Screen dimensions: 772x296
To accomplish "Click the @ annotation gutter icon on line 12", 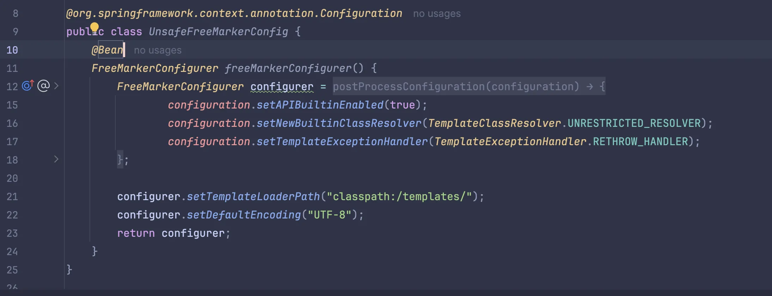I will tap(43, 86).
